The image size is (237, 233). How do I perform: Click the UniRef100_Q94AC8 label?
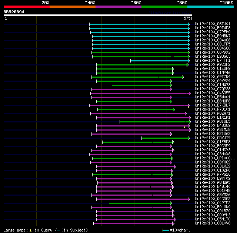coord(213,40)
